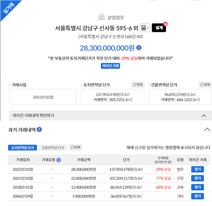Viewport: 212px width, 206px height.
Task: Click the 단가 column header
Action: pos(126,160)
